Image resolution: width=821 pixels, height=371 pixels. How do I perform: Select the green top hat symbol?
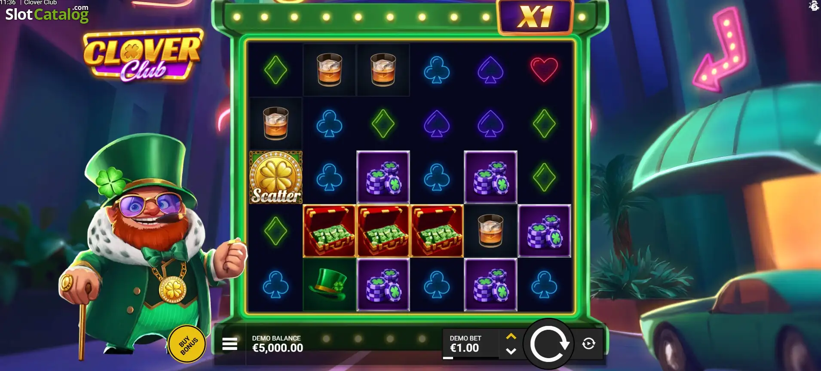pyautogui.click(x=329, y=285)
